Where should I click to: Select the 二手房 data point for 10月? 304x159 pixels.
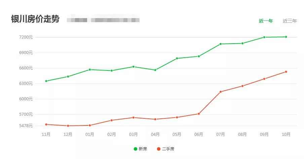point(286,72)
